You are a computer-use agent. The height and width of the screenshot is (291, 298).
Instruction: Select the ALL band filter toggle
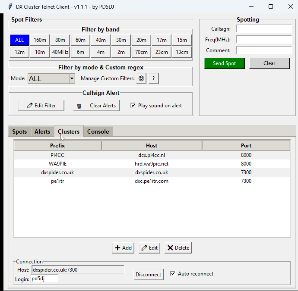pyautogui.click(x=19, y=40)
